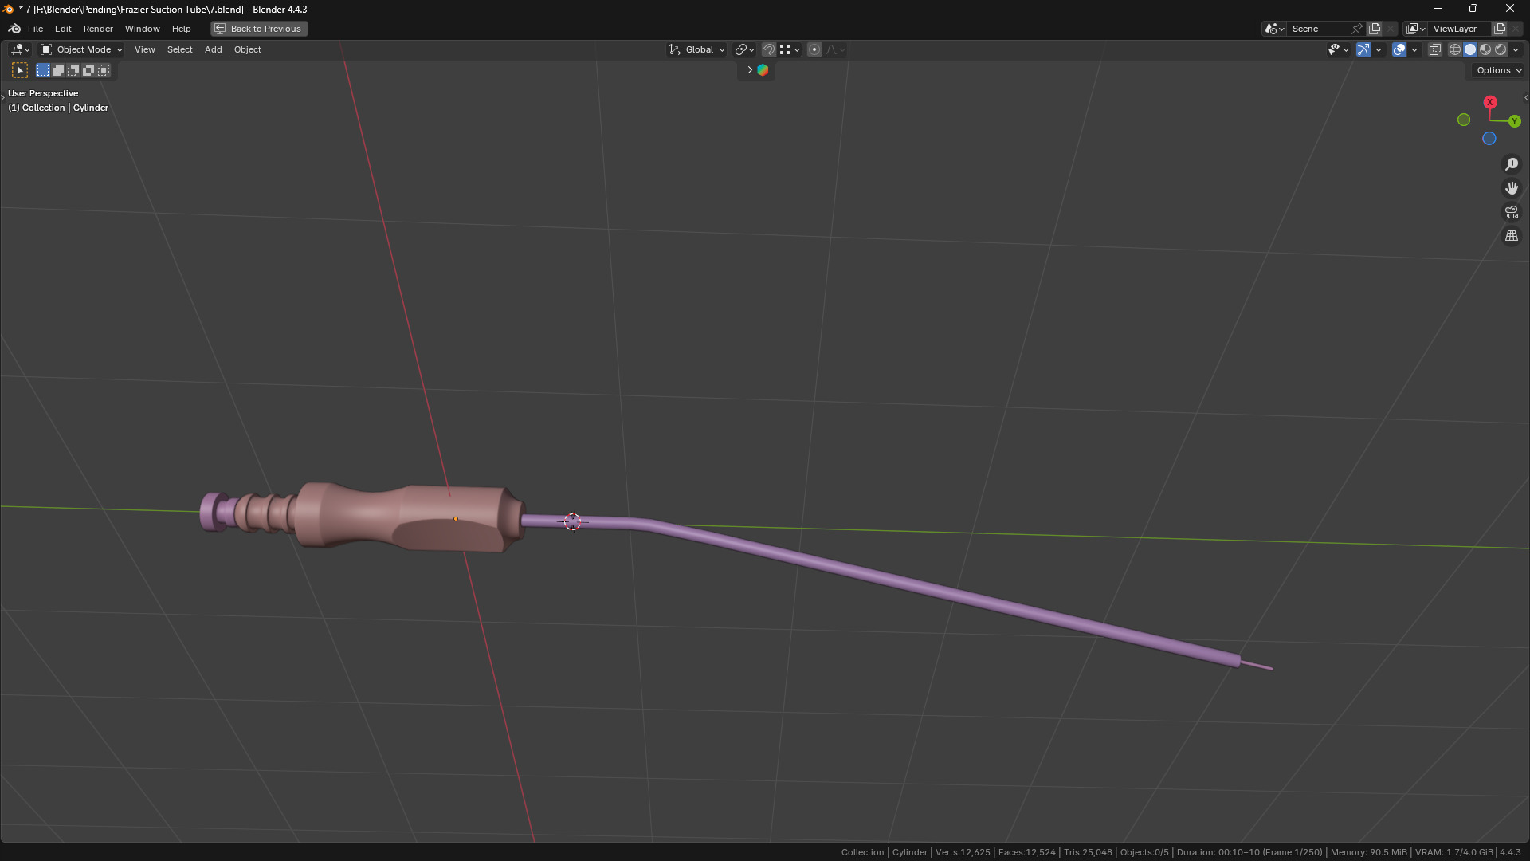This screenshot has height=861, width=1530.
Task: Create a new scene icon
Action: [x=1375, y=29]
